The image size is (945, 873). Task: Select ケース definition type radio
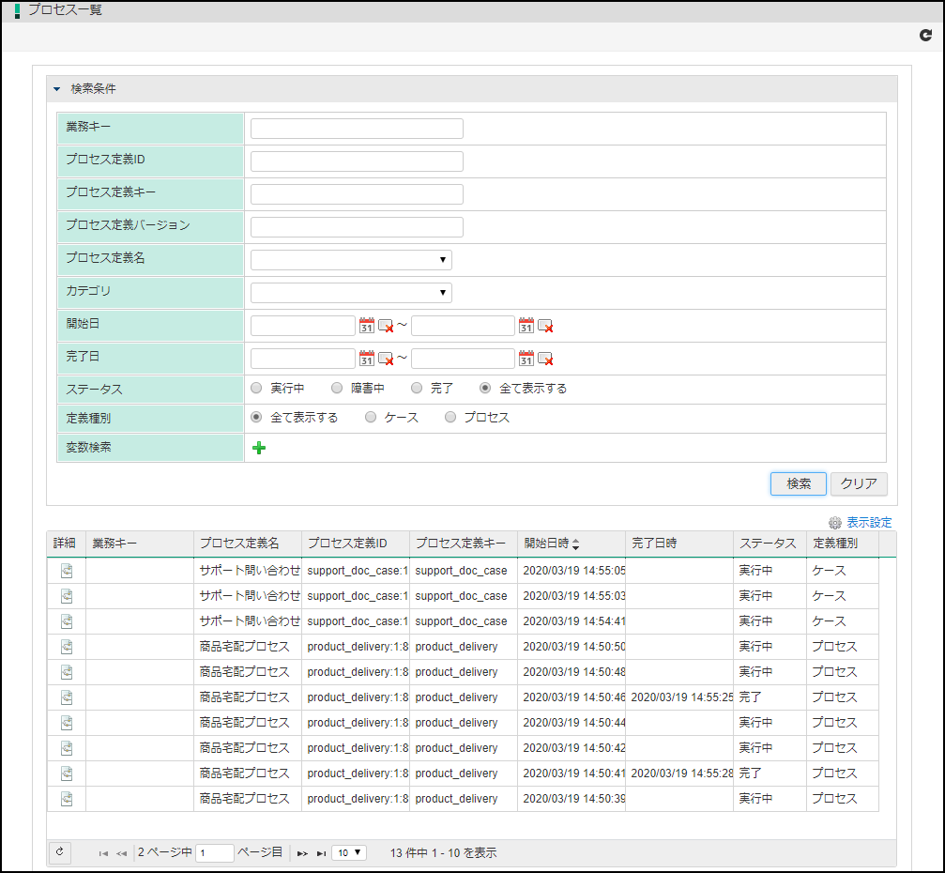pos(371,417)
